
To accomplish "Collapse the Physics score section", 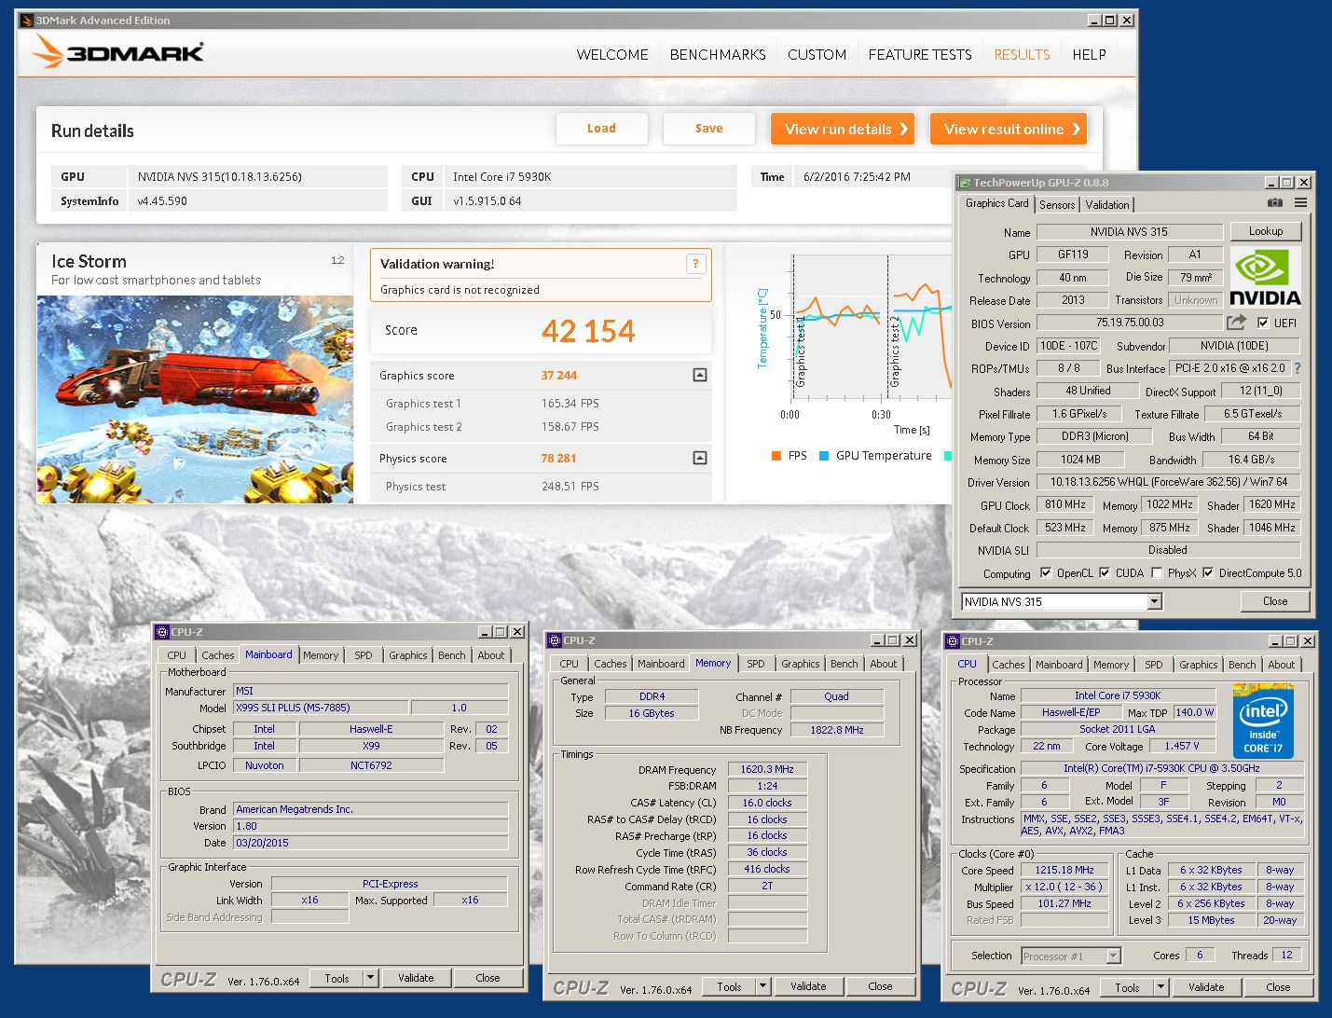I will (x=700, y=458).
